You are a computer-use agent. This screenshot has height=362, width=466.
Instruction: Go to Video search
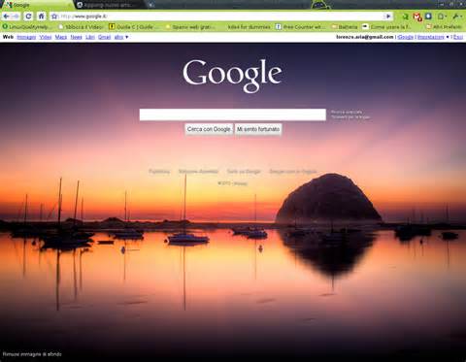[46, 37]
